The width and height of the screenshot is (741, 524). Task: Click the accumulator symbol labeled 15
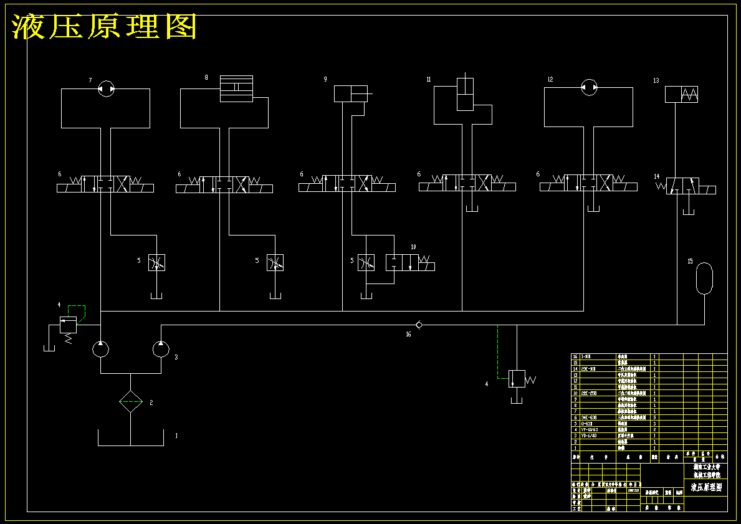click(x=704, y=279)
